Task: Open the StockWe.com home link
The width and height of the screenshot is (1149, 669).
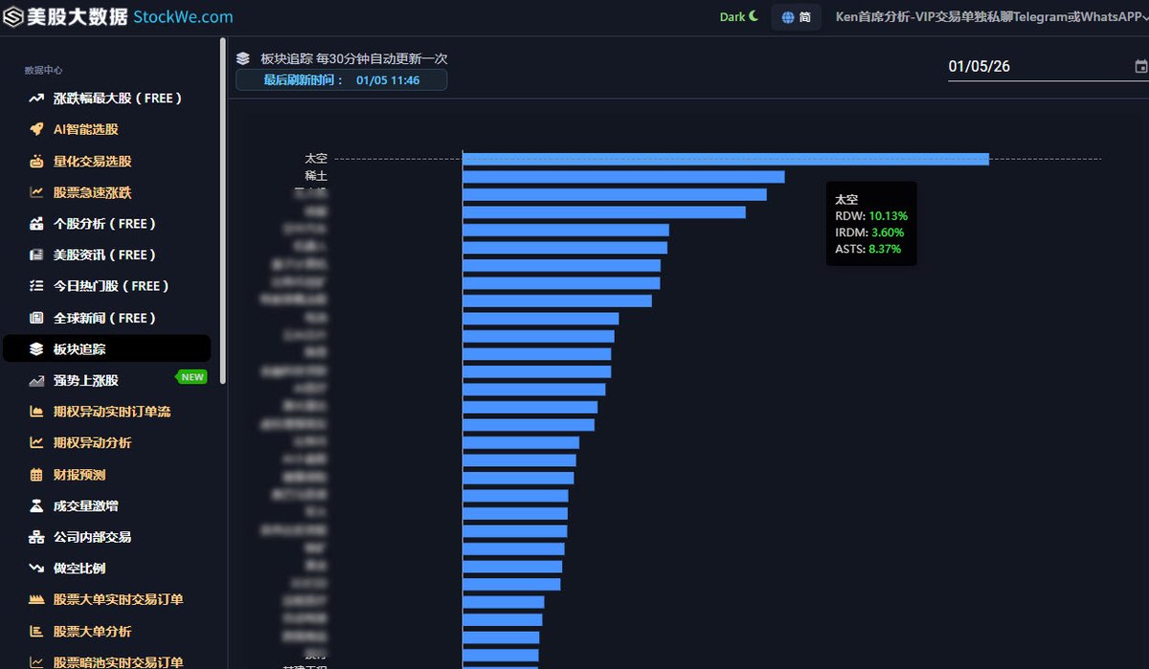Action: click(183, 17)
